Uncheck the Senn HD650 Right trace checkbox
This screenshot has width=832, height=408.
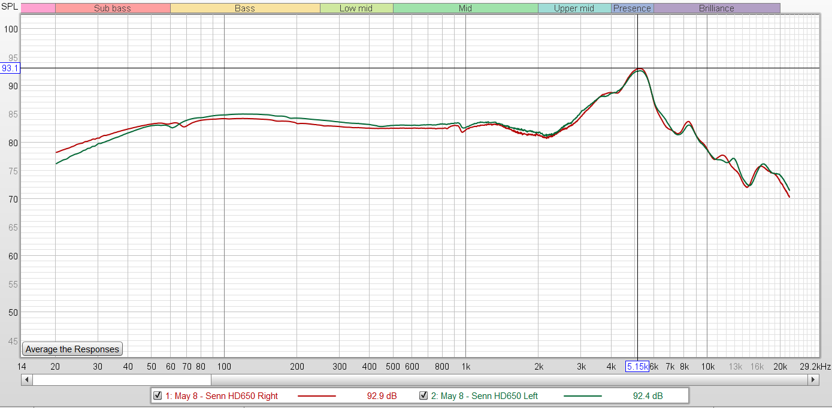click(x=158, y=395)
